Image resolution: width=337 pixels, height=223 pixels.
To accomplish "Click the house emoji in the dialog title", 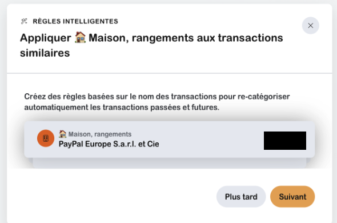I will click(80, 38).
